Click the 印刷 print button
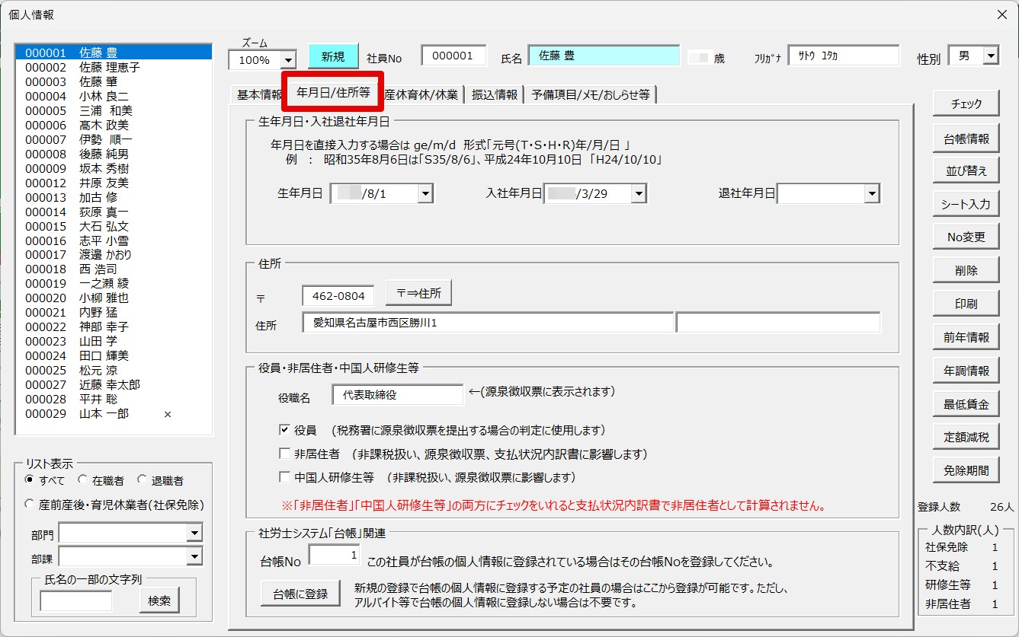The width and height of the screenshot is (1019, 637). click(966, 304)
